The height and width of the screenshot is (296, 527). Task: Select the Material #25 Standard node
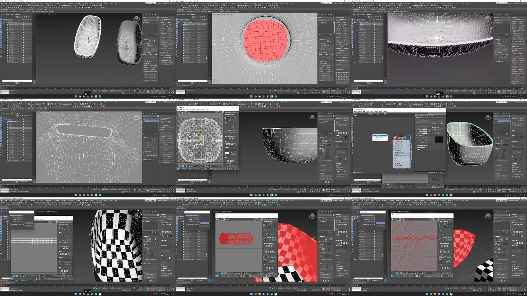(x=402, y=138)
